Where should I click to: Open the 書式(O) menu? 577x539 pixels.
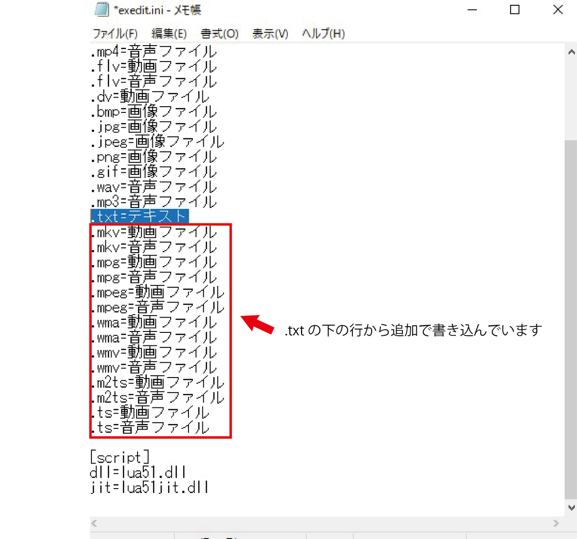point(219,34)
